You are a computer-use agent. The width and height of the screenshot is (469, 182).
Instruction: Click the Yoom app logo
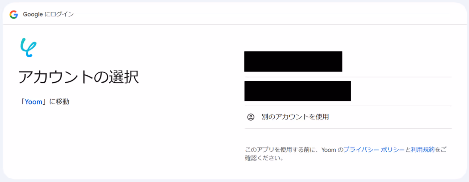pyautogui.click(x=28, y=47)
